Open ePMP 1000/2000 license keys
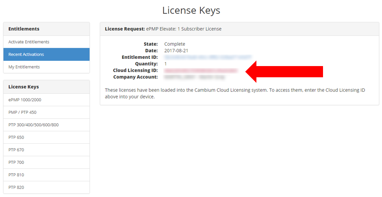 click(25, 100)
